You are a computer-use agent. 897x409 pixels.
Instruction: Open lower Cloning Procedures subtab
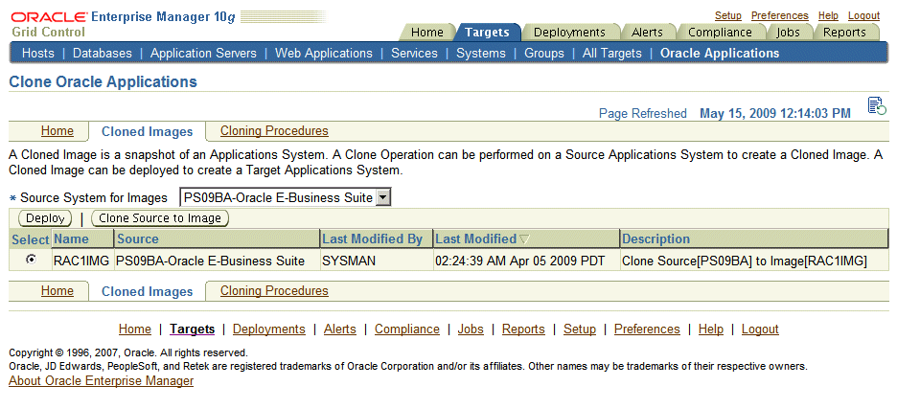point(275,290)
